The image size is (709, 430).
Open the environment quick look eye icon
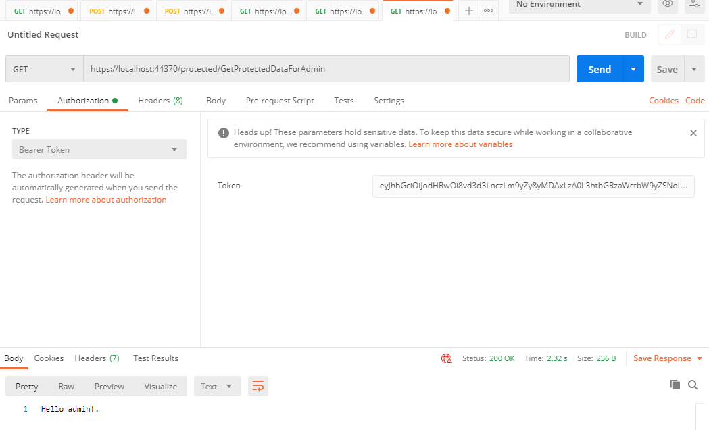click(668, 5)
